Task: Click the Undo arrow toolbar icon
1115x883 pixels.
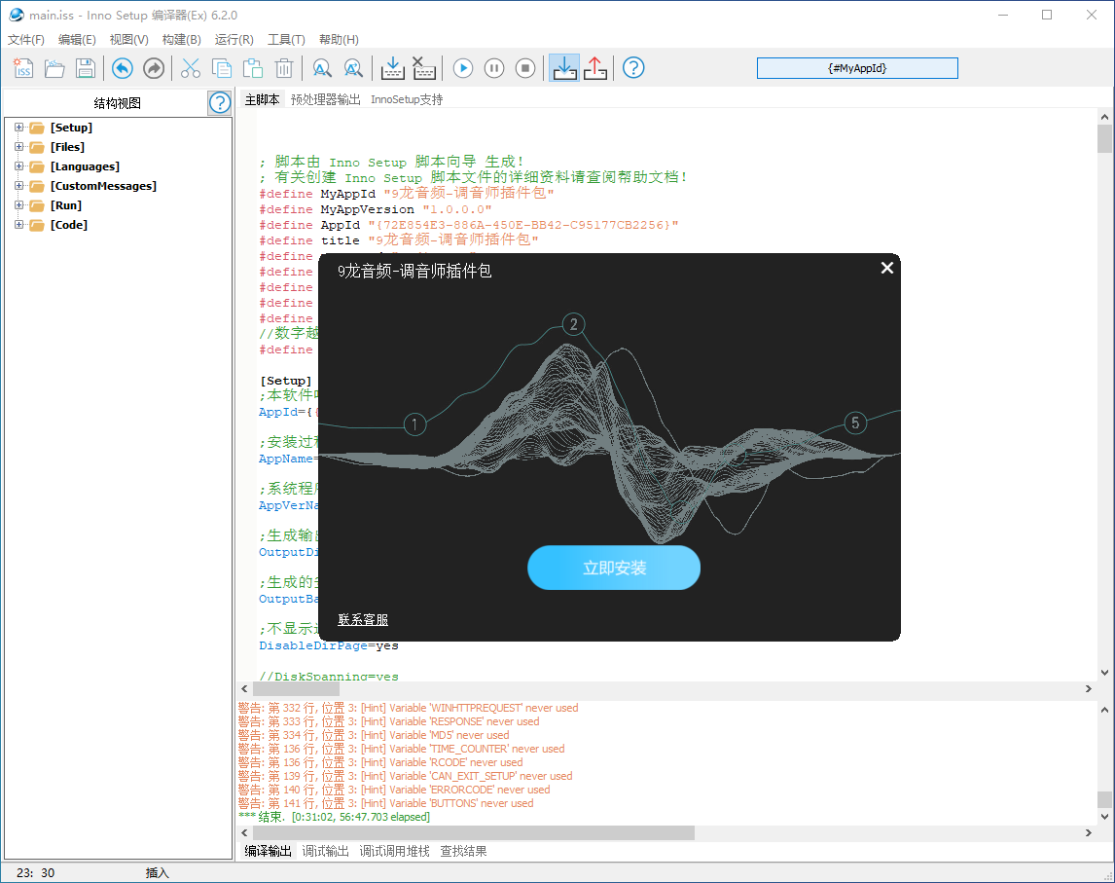Action: [122, 68]
